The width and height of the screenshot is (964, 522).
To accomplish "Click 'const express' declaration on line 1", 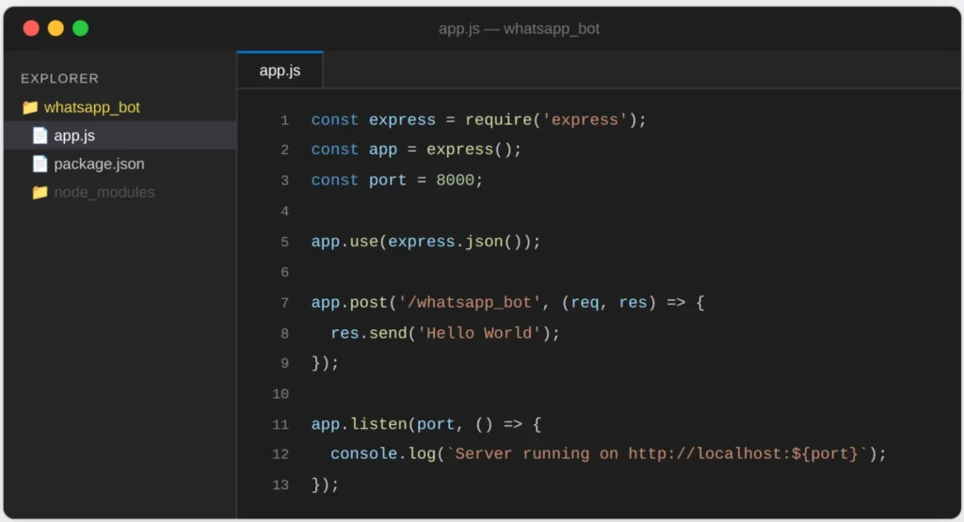I will (x=373, y=119).
